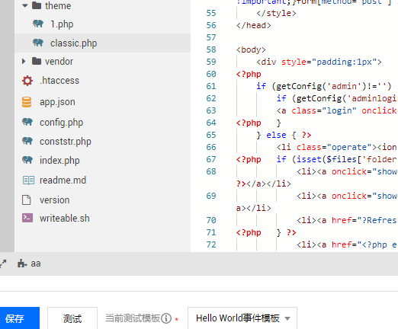
Task: Click the writeable.sh terminal icon
Action: pyautogui.click(x=27, y=218)
